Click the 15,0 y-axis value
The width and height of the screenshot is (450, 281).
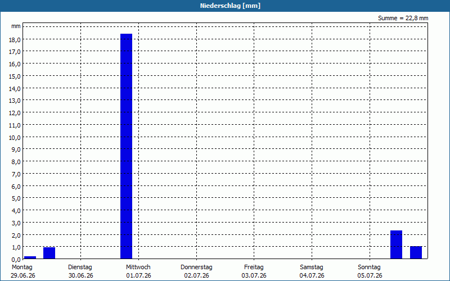pyautogui.click(x=15, y=76)
